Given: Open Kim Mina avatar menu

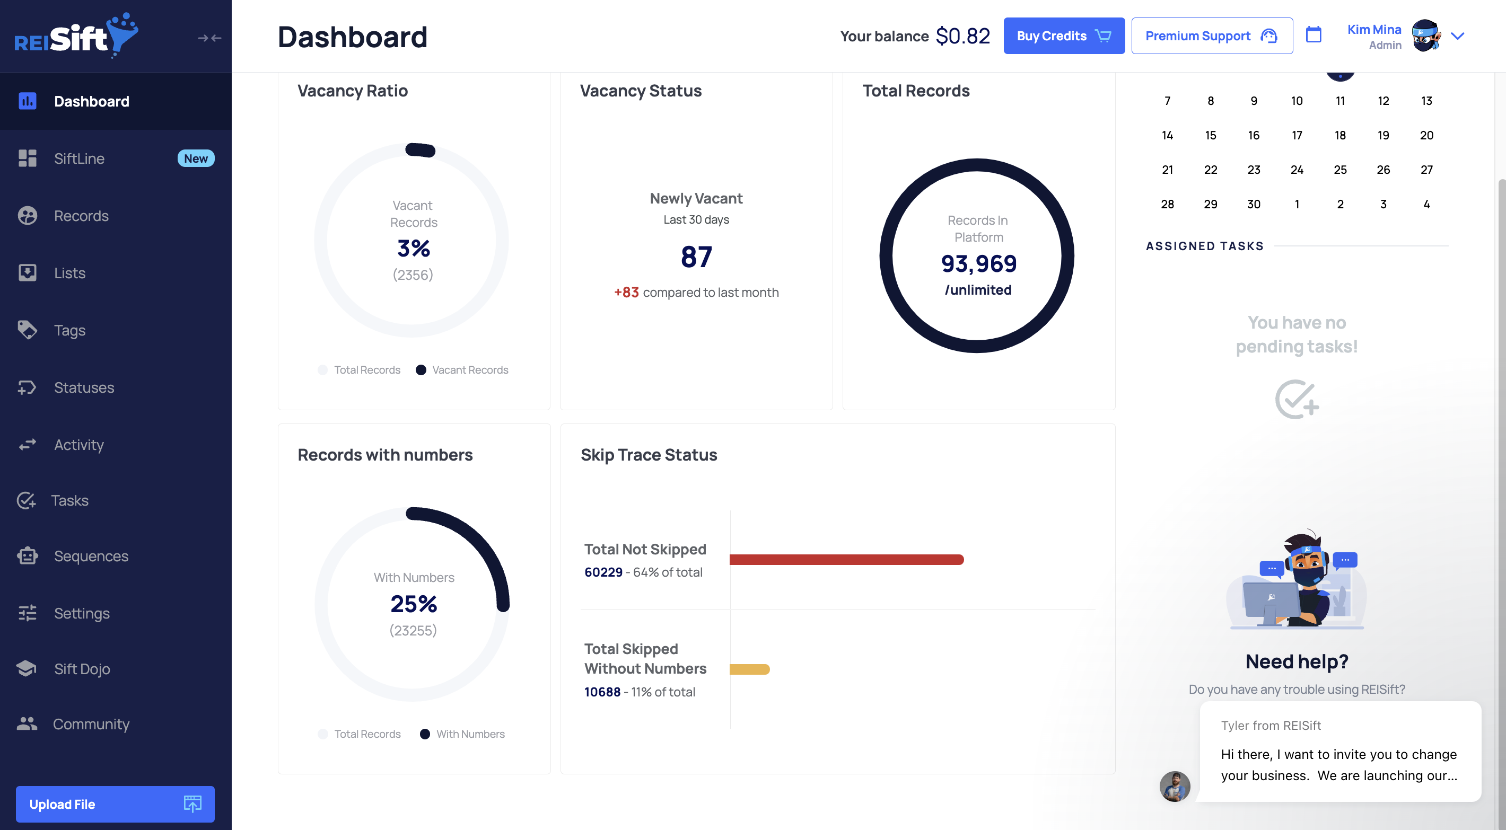Looking at the screenshot, I should [1425, 36].
